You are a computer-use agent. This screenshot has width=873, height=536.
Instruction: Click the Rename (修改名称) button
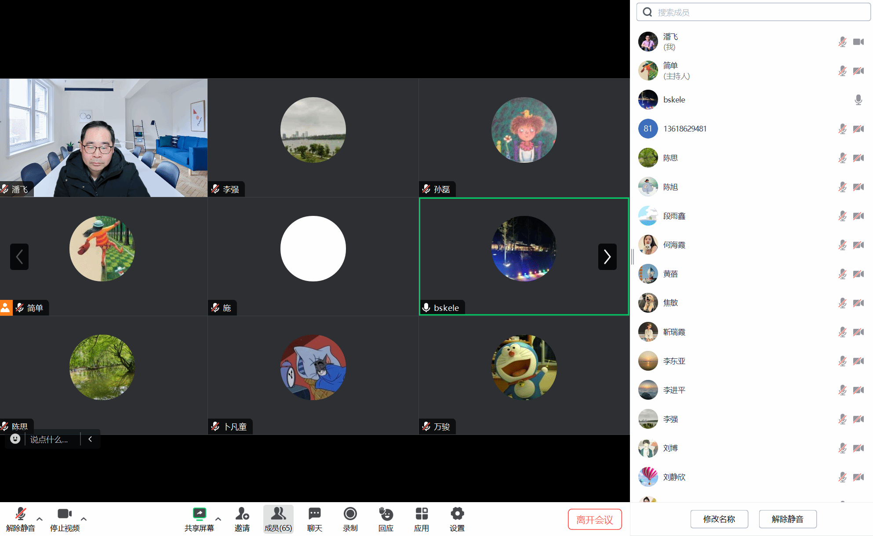(719, 519)
